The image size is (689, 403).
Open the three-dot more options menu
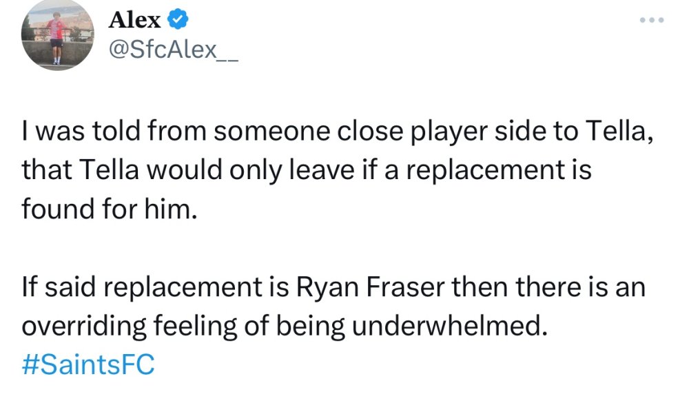[x=651, y=20]
